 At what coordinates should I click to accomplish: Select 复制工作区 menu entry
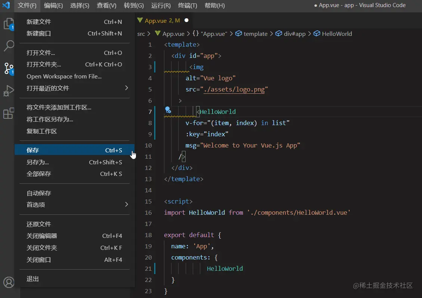(75, 131)
